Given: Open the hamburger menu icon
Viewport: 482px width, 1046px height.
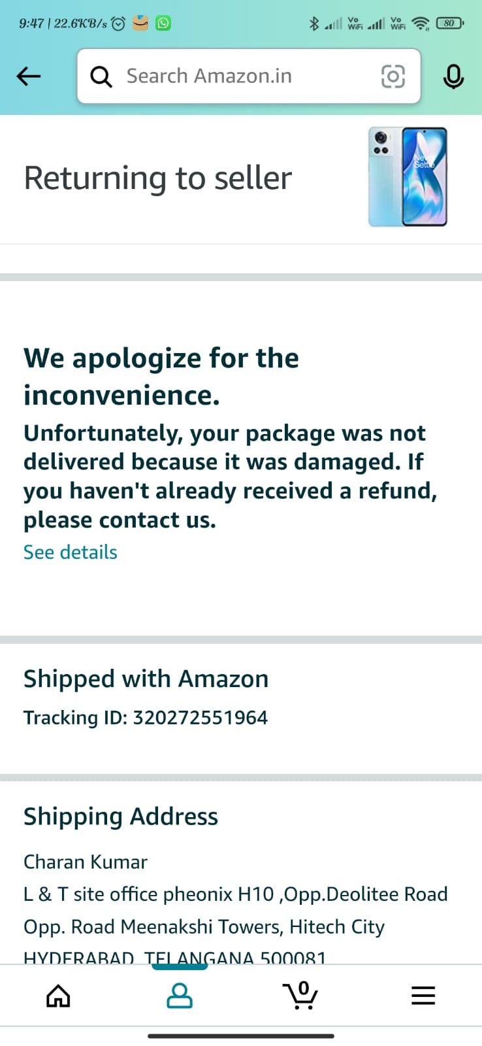Looking at the screenshot, I should (x=423, y=996).
